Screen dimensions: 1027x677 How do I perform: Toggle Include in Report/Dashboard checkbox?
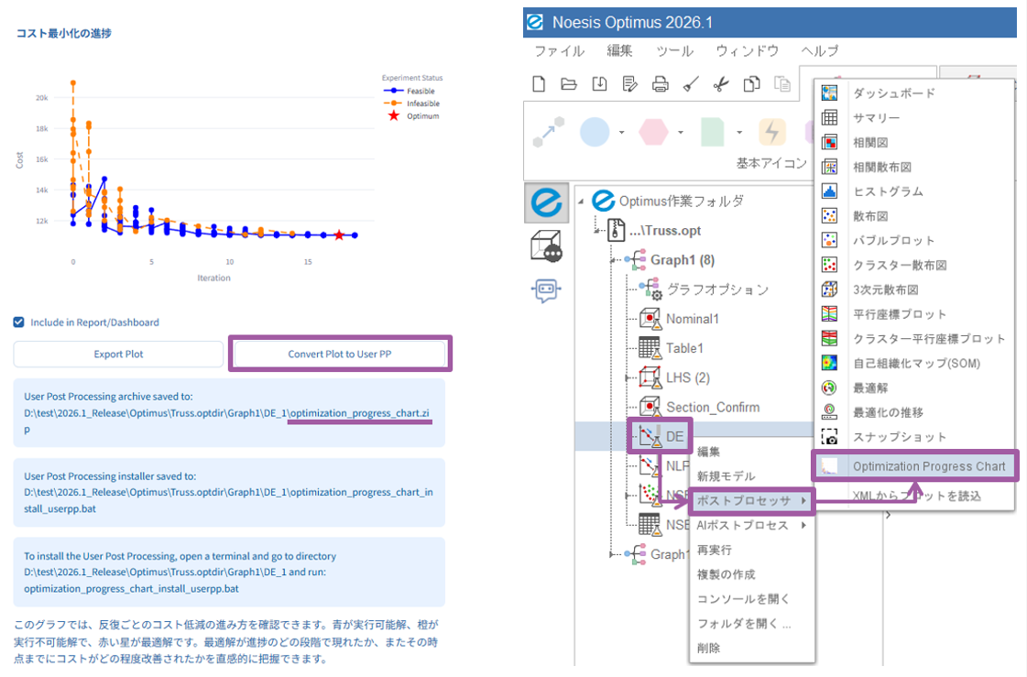(19, 322)
